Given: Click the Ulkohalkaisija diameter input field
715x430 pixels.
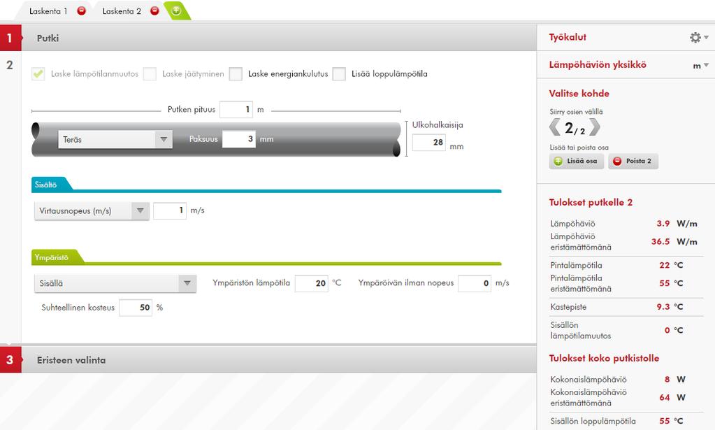Looking at the screenshot, I should coord(428,142).
